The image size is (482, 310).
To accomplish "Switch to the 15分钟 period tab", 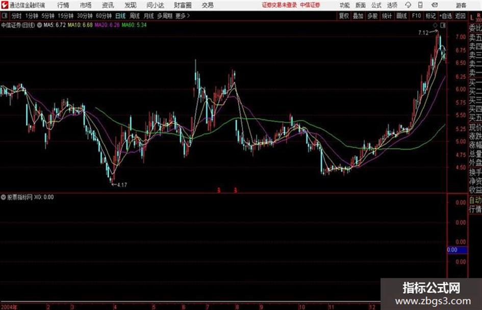I will click(65, 16).
